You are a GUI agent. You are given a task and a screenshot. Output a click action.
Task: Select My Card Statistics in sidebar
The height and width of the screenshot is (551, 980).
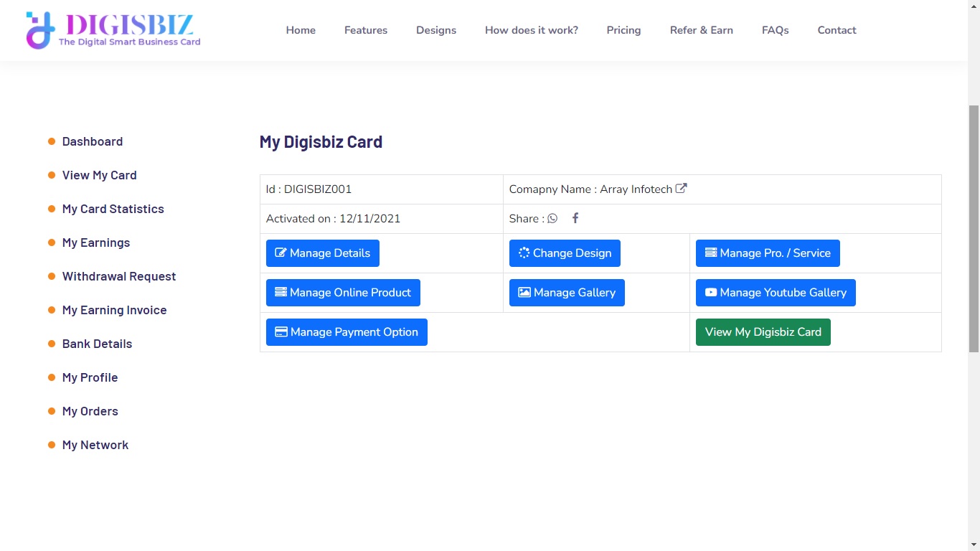113,209
